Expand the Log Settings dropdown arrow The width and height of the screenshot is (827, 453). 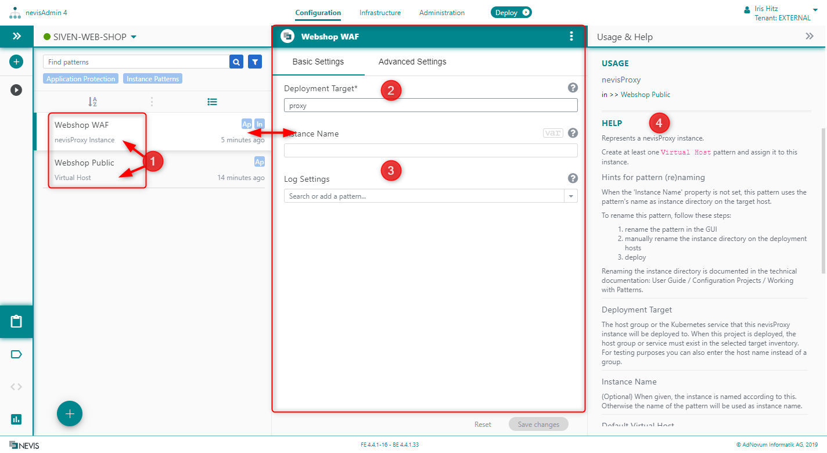pyautogui.click(x=571, y=196)
